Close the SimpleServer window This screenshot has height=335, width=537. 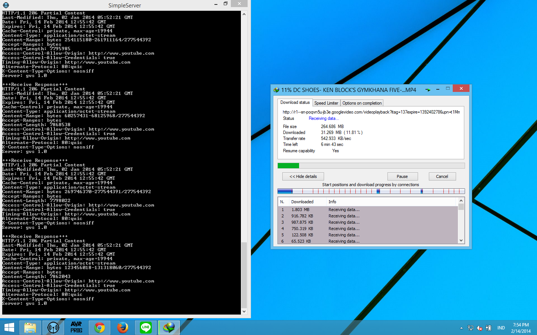click(239, 4)
